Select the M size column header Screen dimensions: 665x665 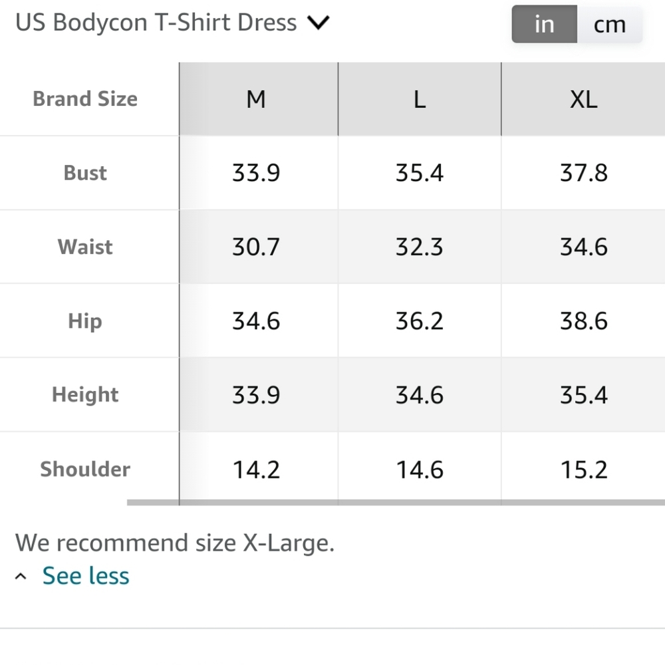click(256, 100)
